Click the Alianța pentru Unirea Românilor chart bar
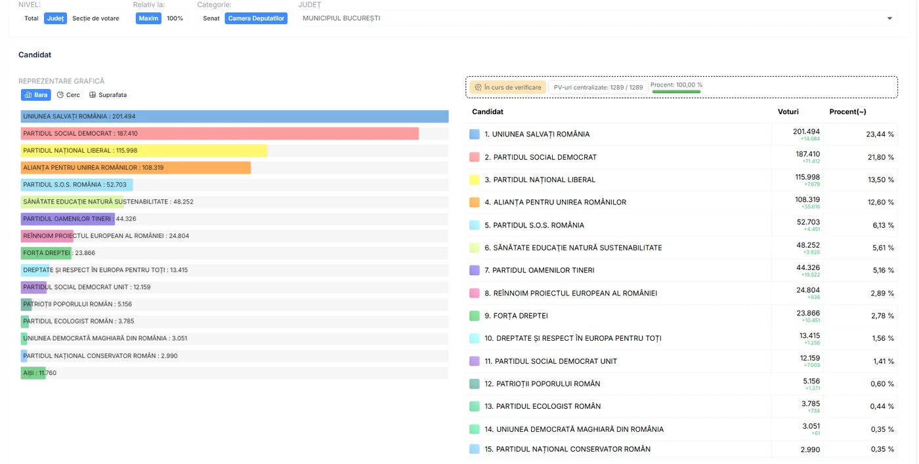919x464 pixels. (x=136, y=168)
